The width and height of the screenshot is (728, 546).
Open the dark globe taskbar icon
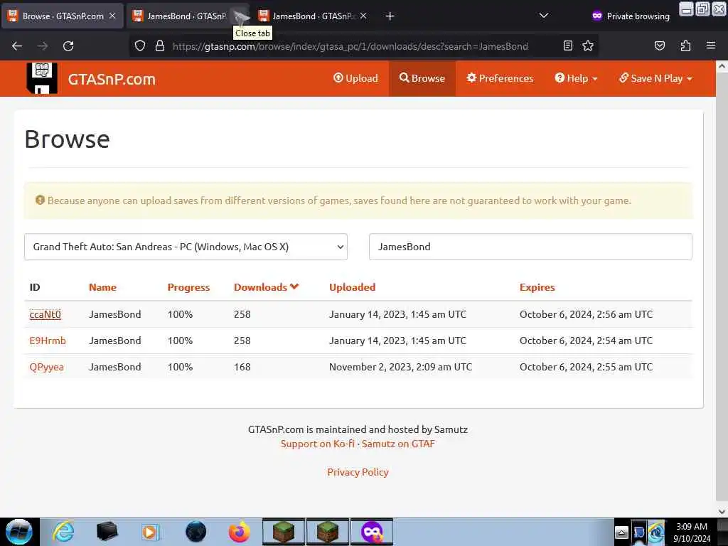tap(196, 532)
